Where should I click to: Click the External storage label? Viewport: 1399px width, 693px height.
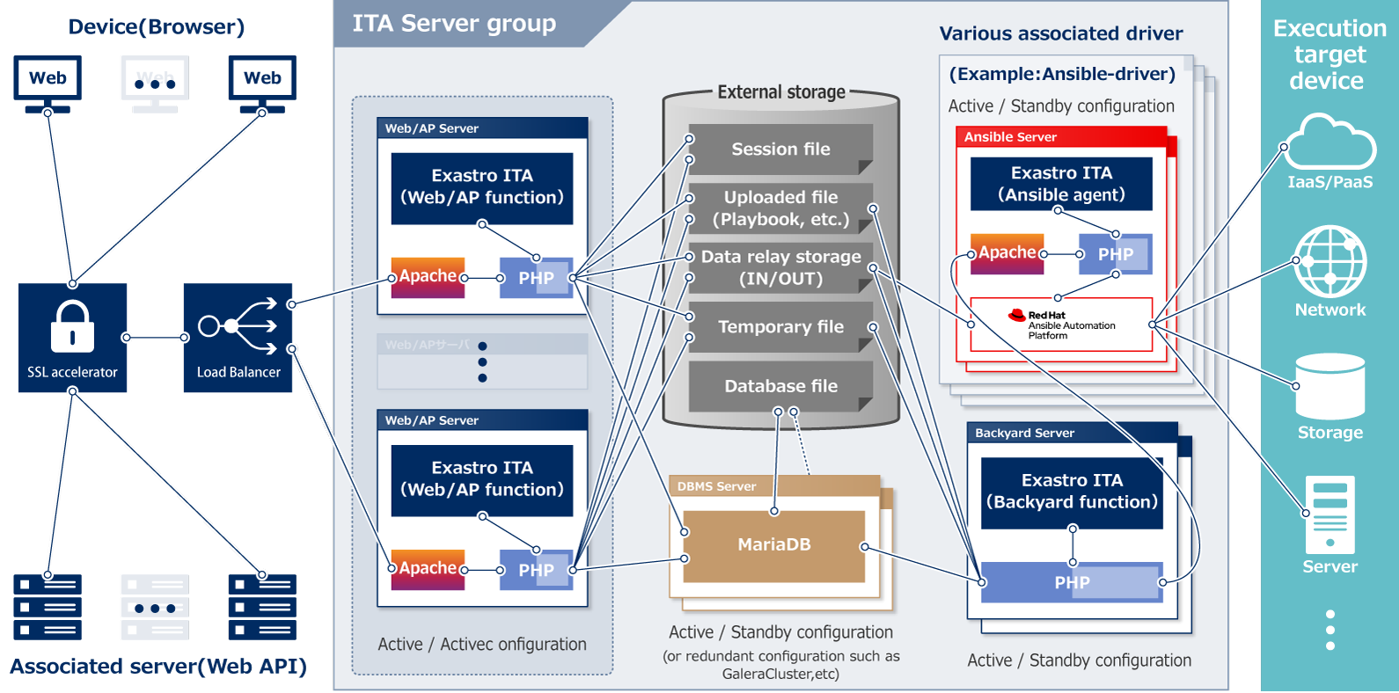pos(781,91)
